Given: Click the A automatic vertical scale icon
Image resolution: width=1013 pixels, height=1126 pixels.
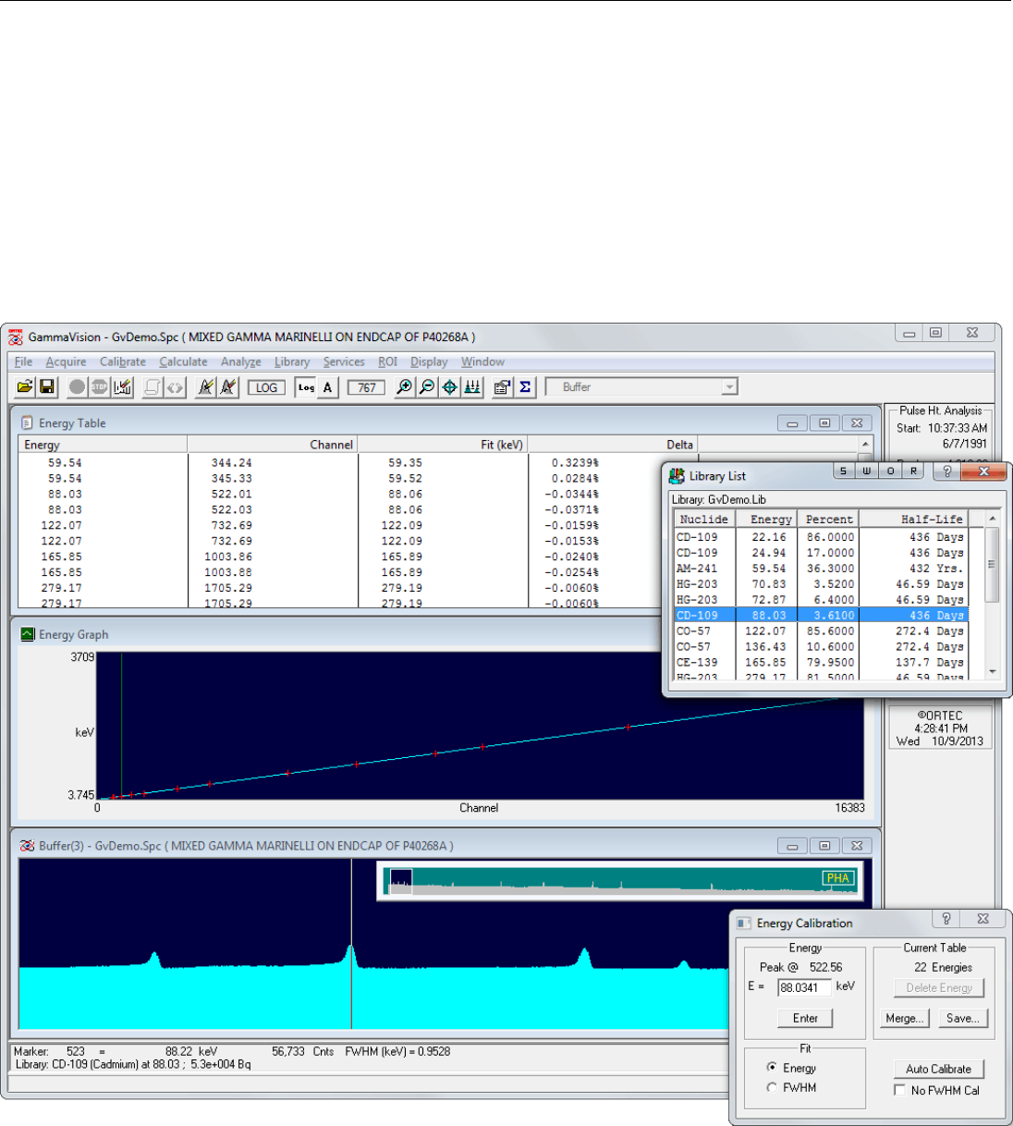Looking at the screenshot, I should [327, 387].
